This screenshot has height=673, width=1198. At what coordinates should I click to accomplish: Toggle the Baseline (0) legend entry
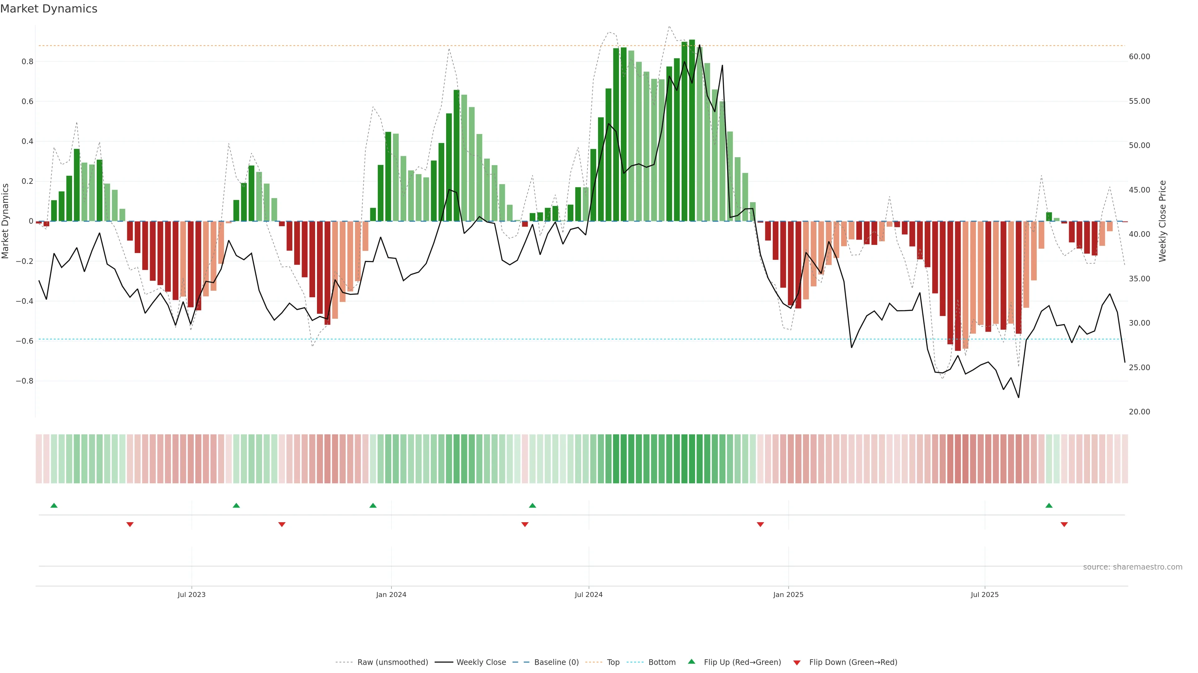coord(556,662)
